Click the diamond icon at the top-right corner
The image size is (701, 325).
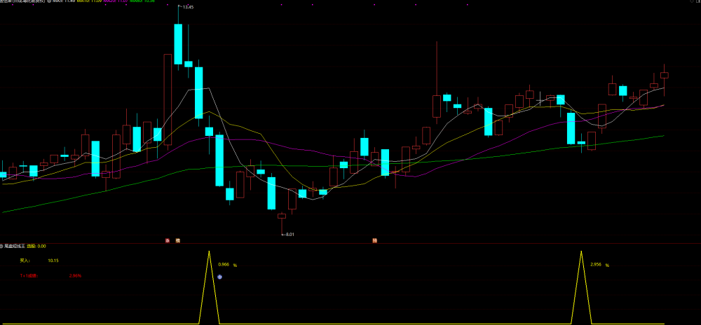coord(692,2)
